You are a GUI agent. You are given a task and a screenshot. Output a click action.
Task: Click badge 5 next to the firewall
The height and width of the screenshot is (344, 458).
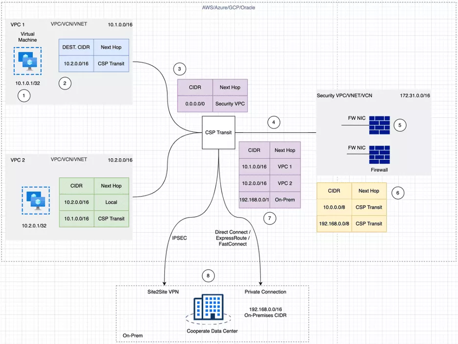pyautogui.click(x=400, y=125)
